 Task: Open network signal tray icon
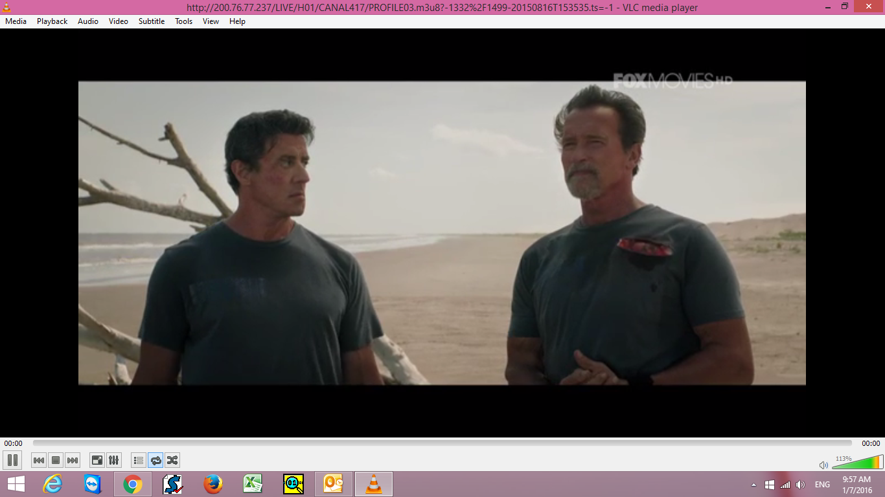(785, 485)
